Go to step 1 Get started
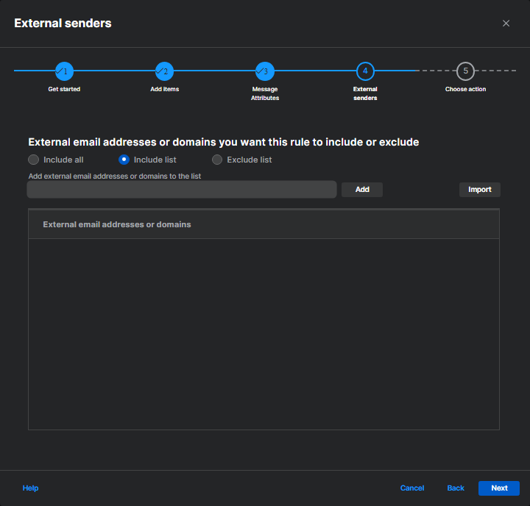The image size is (530, 506). click(64, 71)
